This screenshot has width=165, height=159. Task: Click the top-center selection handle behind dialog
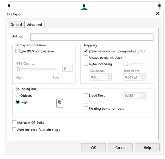click(x=84, y=5)
